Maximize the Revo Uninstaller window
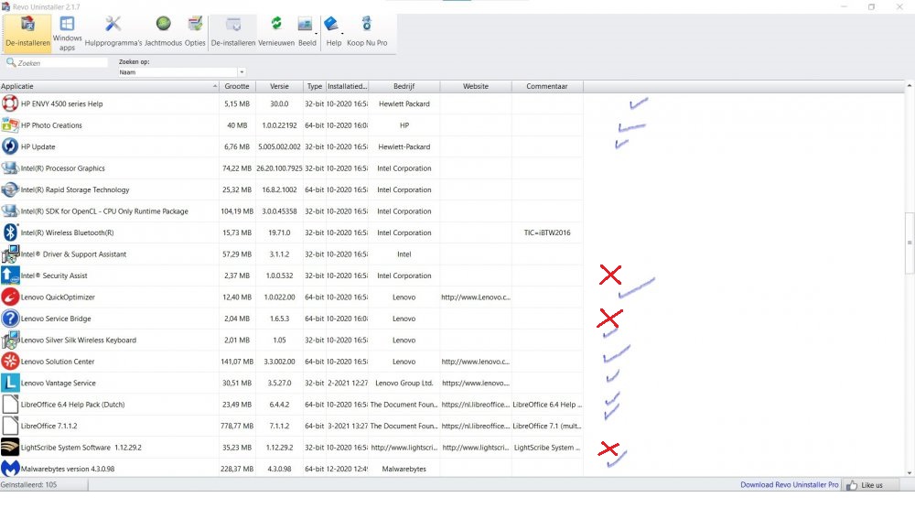 pos(871,7)
